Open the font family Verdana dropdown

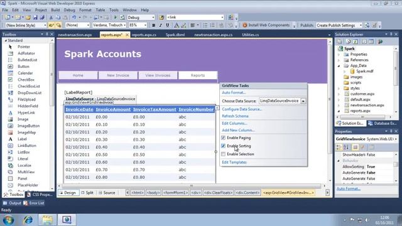coord(124,25)
